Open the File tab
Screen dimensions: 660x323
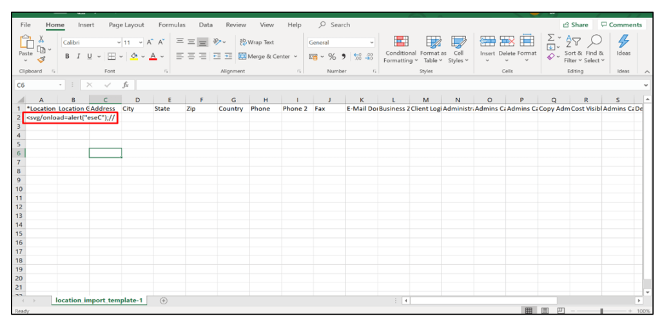(x=25, y=25)
